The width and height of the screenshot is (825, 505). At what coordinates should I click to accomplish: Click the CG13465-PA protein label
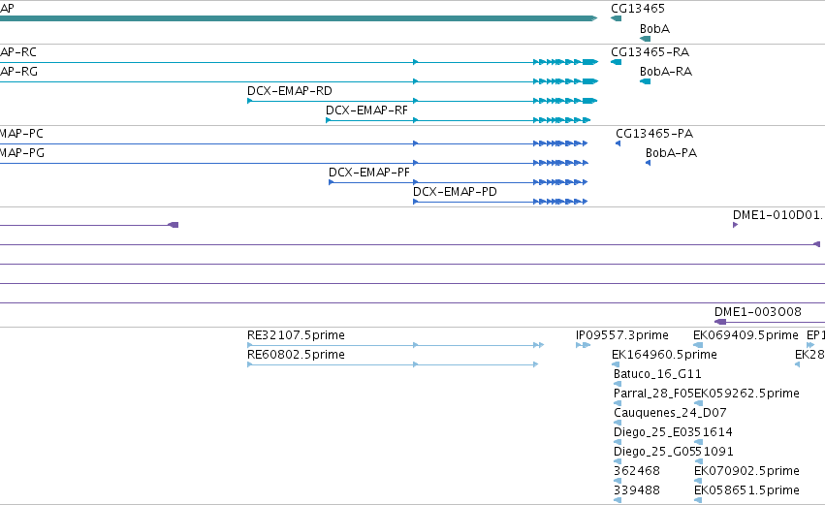(654, 134)
